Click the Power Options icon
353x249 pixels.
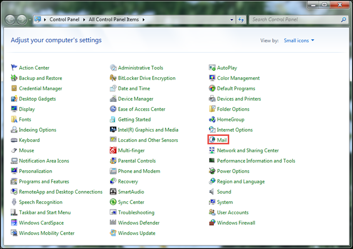(x=212, y=171)
